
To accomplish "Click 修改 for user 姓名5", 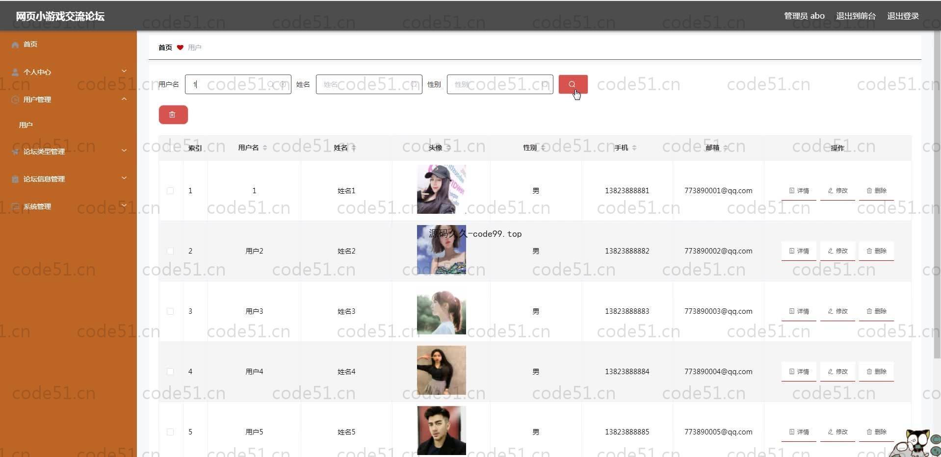I will [837, 432].
